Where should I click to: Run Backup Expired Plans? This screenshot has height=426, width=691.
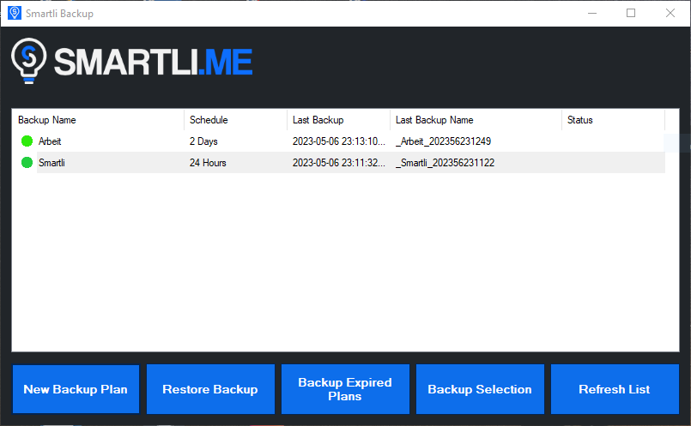click(x=345, y=389)
